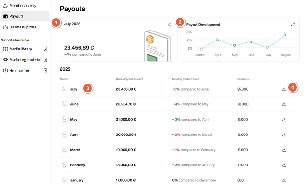Click the Business profile building icon
The image size is (307, 185).
click(x=5, y=27)
